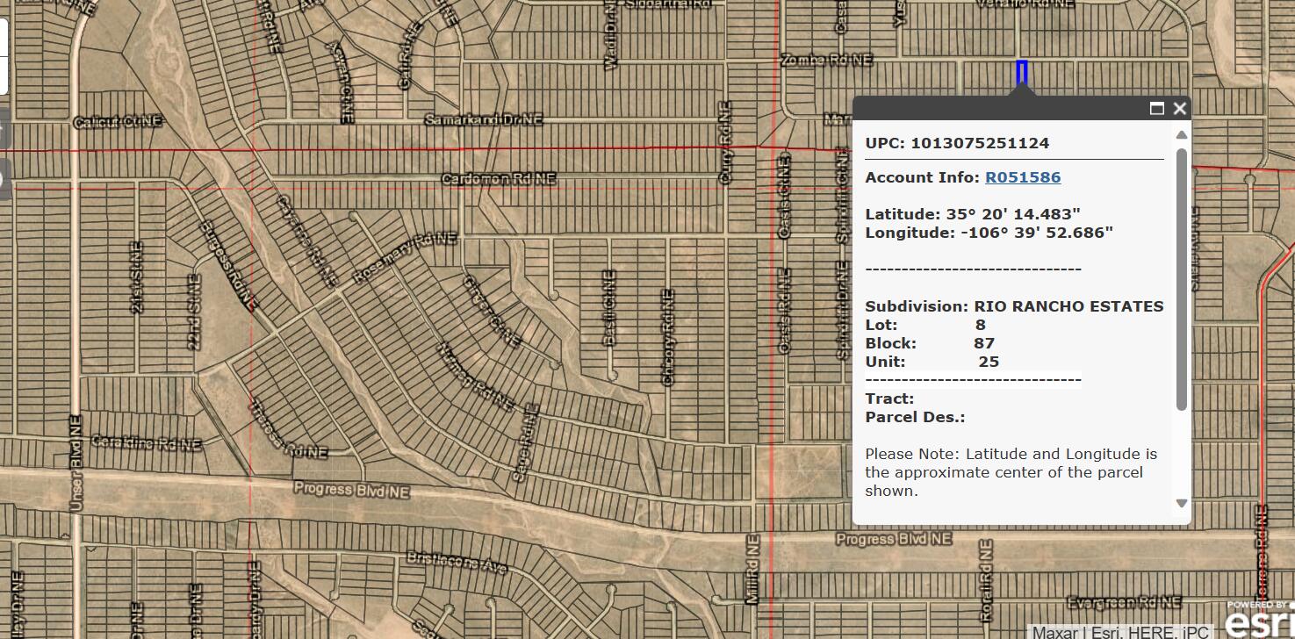Click the Samarkand Dr NE road label

(483, 119)
